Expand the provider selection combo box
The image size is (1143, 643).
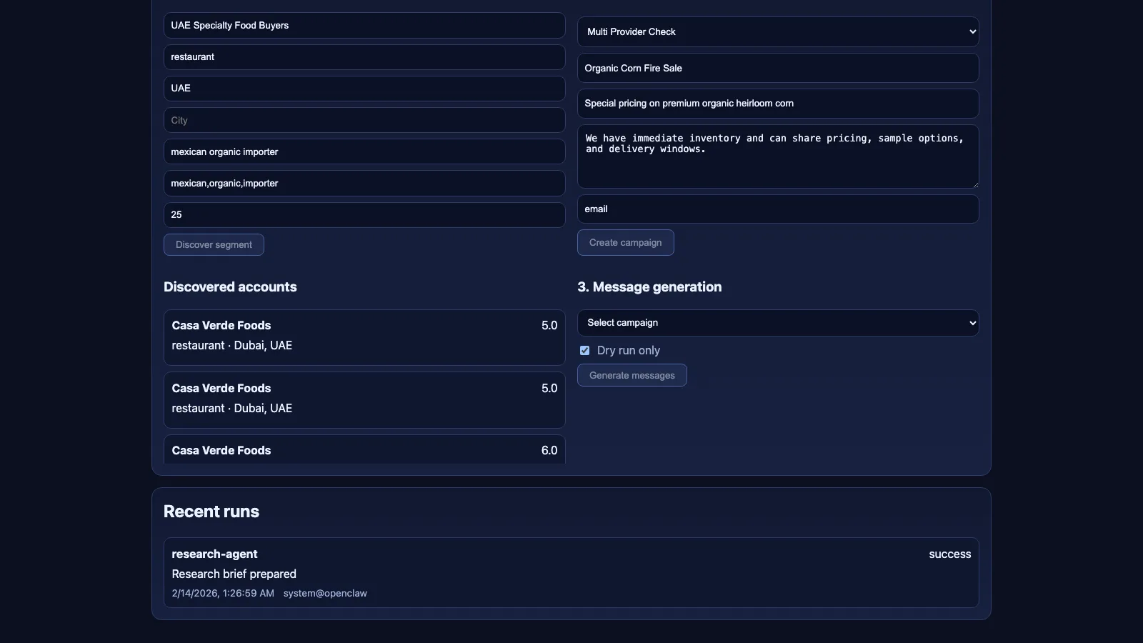778,31
